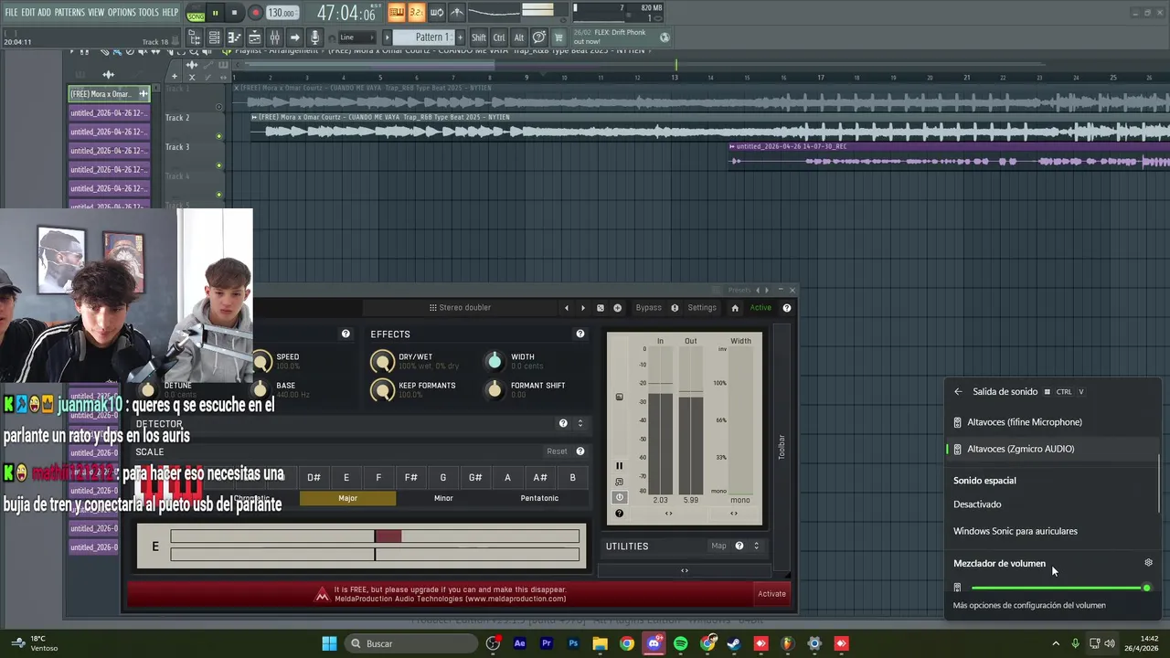The image size is (1170, 658).
Task: Open Spotify from the taskbar
Action: [x=681, y=644]
